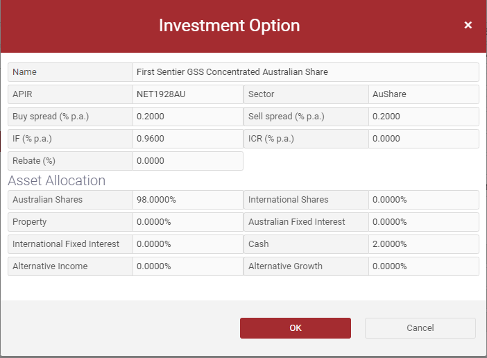Viewport: 487px width, 358px height.
Task: Click the Sector value AuShare
Action: click(x=424, y=94)
